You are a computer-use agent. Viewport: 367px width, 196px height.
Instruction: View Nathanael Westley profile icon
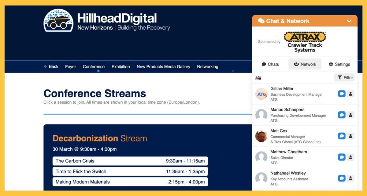click(x=351, y=178)
